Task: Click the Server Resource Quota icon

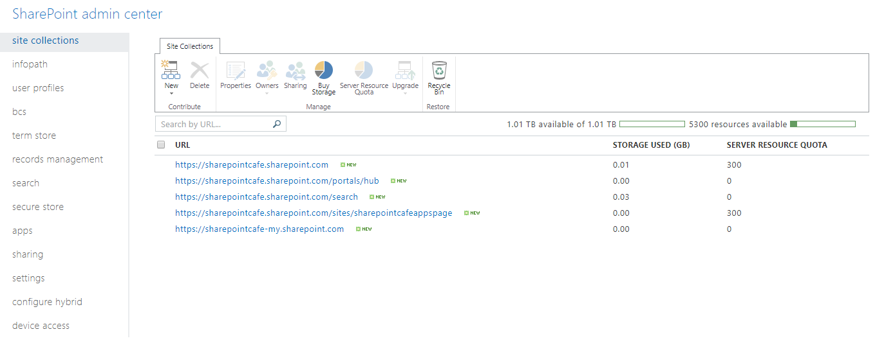Action: click(x=364, y=70)
